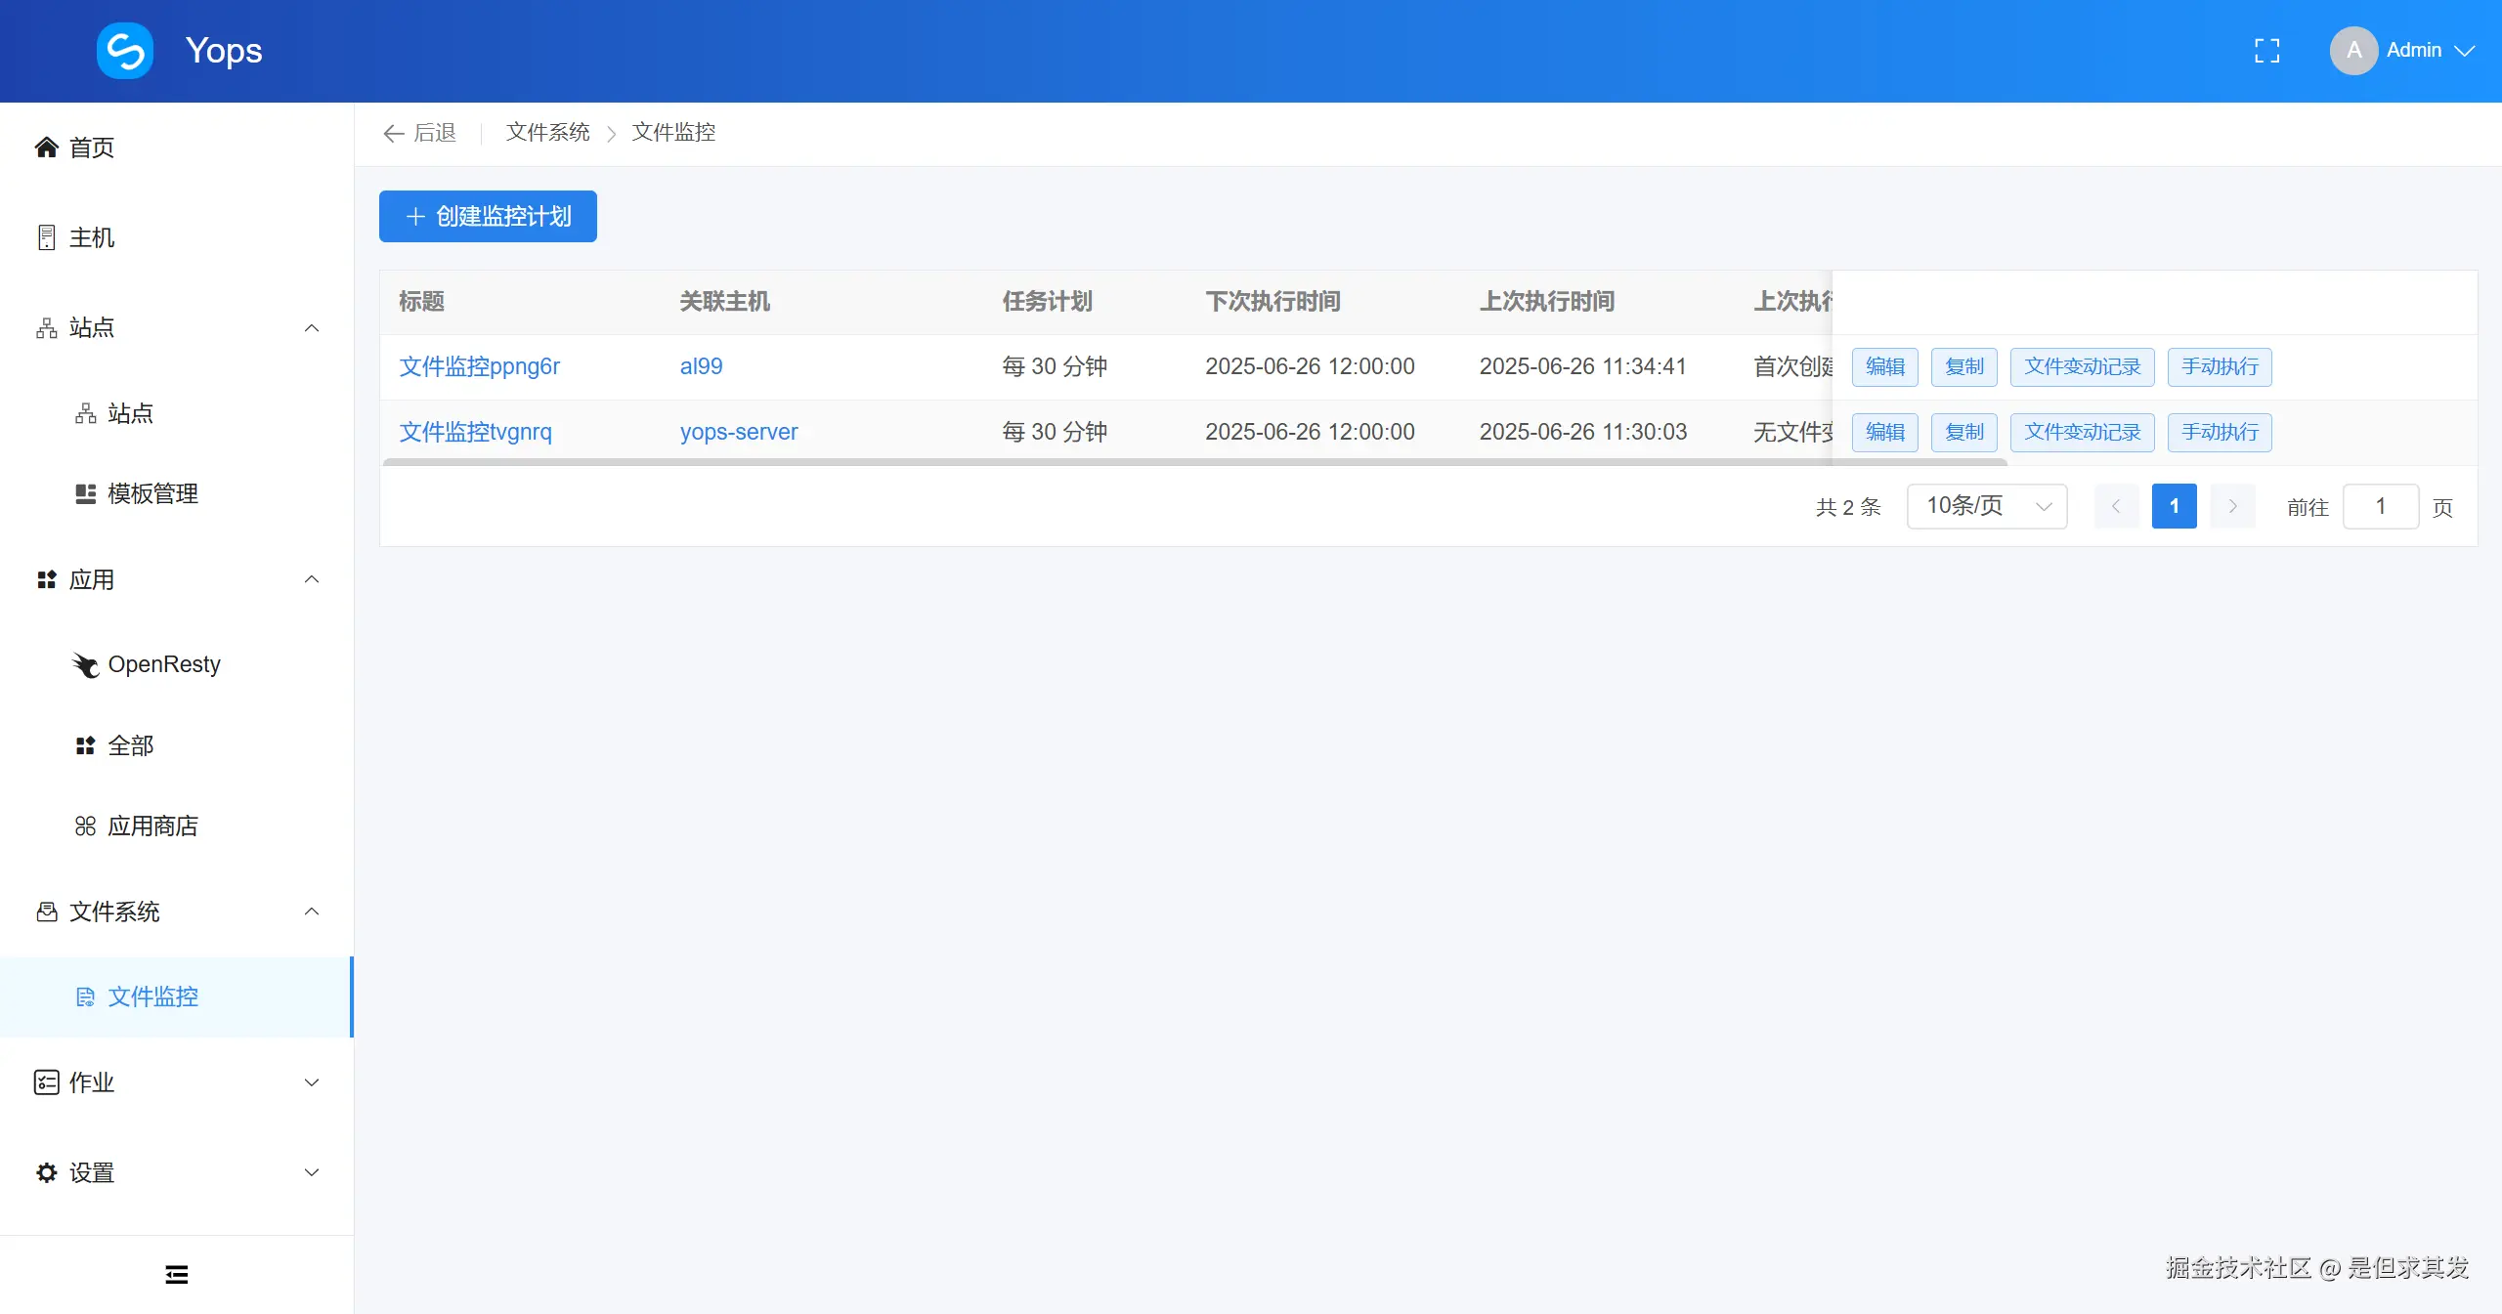Expand the 作业 jobs section
Screen dimensions: 2502x1314
(311, 1082)
